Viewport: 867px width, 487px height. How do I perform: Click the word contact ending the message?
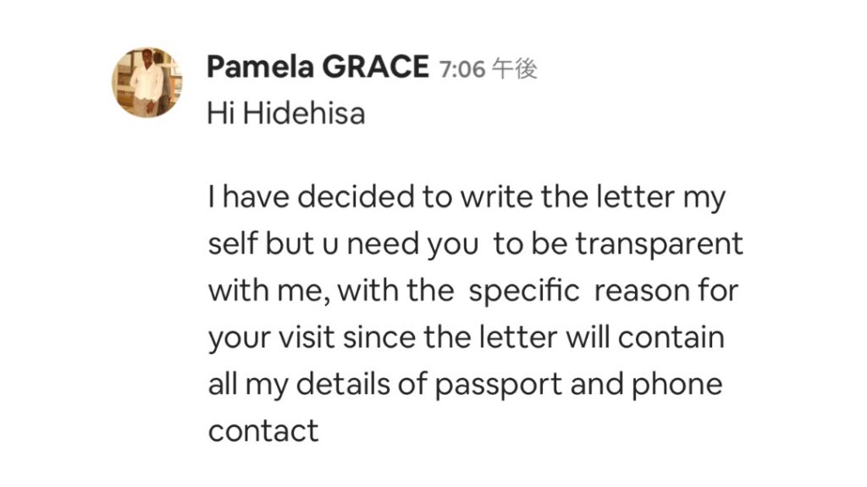pyautogui.click(x=263, y=430)
